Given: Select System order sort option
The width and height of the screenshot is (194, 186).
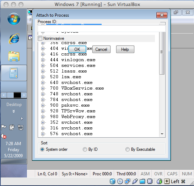Looking at the screenshot, I should pos(42,149).
